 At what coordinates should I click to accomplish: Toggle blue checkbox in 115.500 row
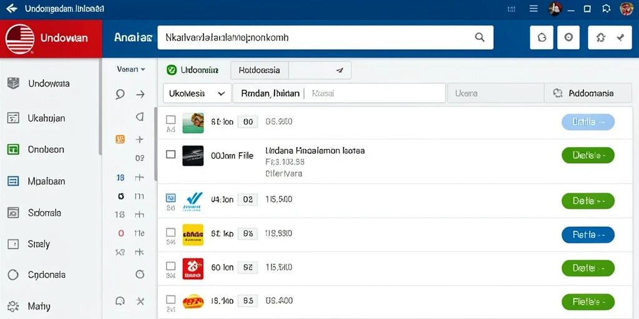[171, 198]
